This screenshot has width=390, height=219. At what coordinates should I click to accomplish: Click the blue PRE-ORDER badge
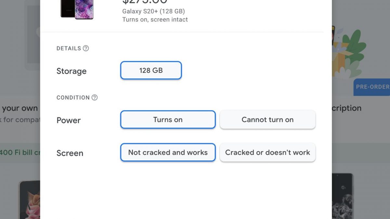click(x=372, y=87)
